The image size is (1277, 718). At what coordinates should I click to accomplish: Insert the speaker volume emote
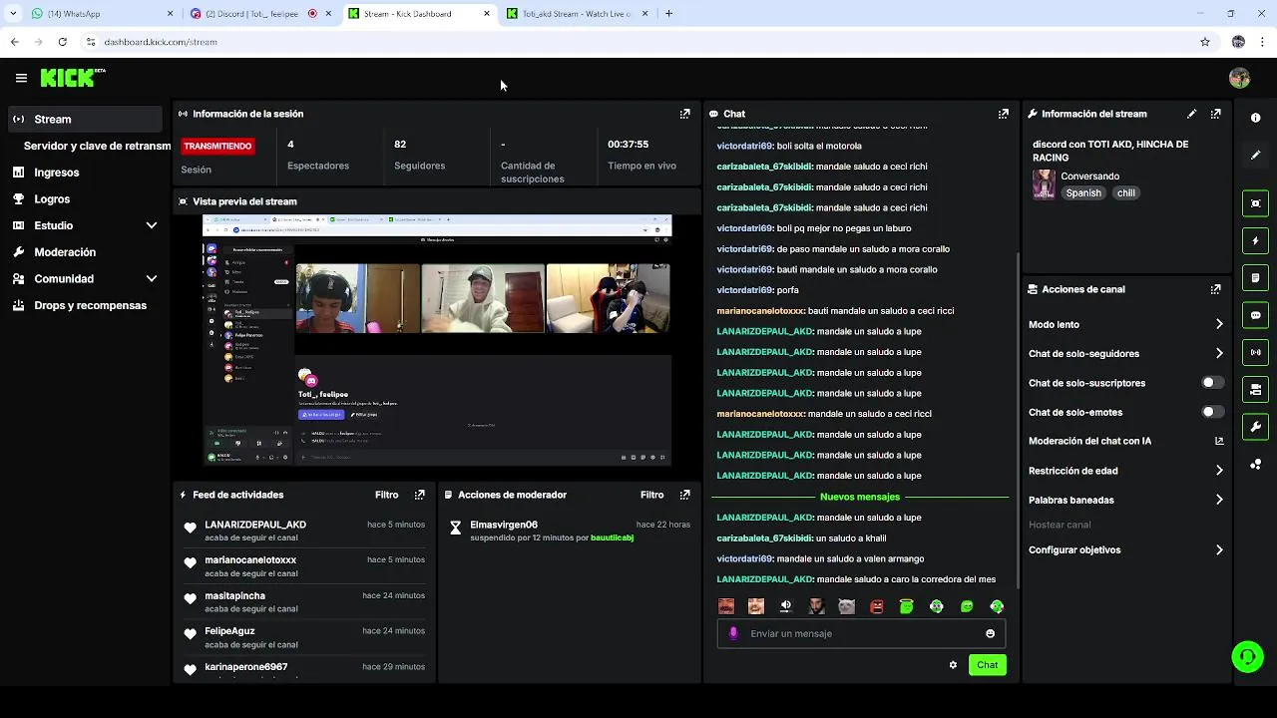tap(786, 606)
